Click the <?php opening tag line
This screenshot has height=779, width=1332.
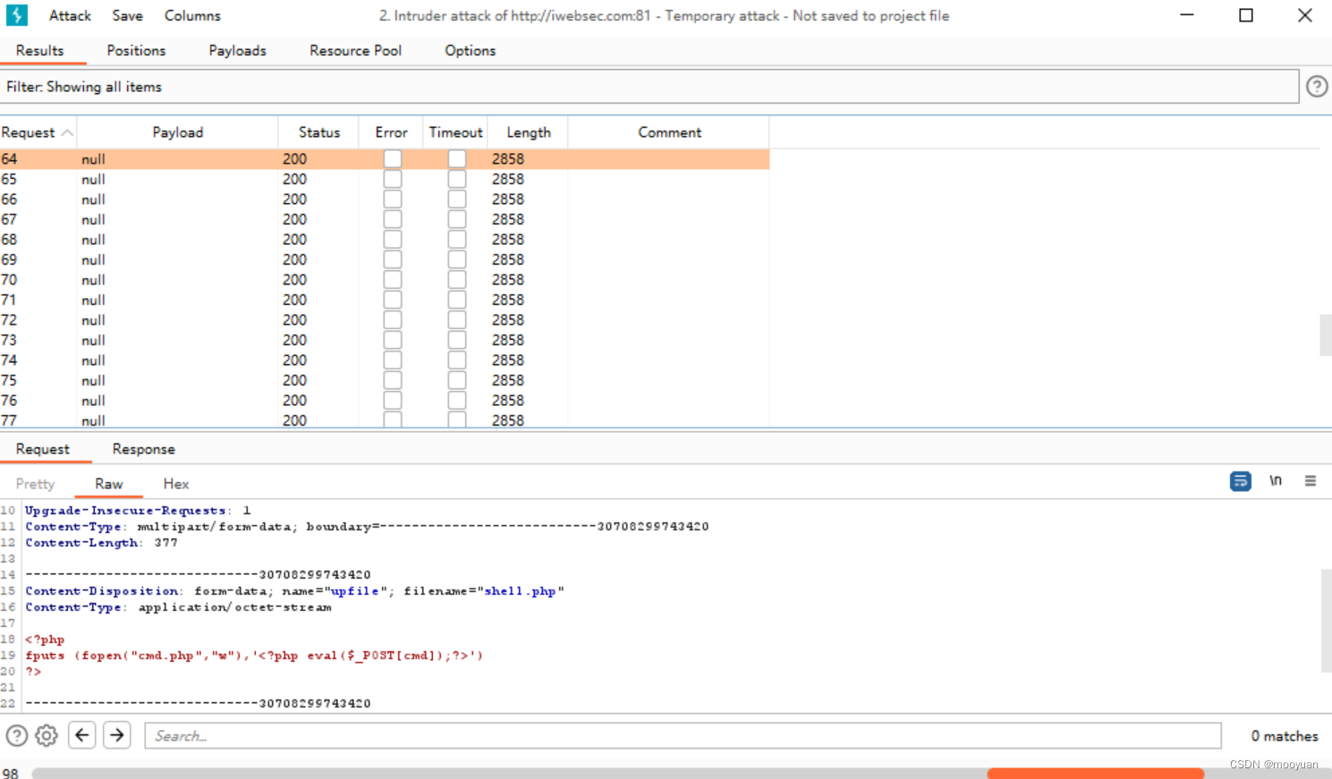[x=45, y=639]
